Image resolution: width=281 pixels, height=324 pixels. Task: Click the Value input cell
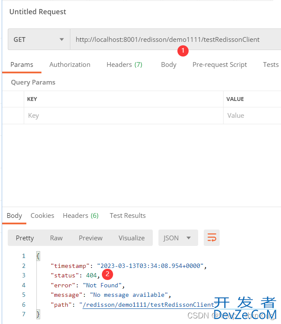tap(252, 116)
